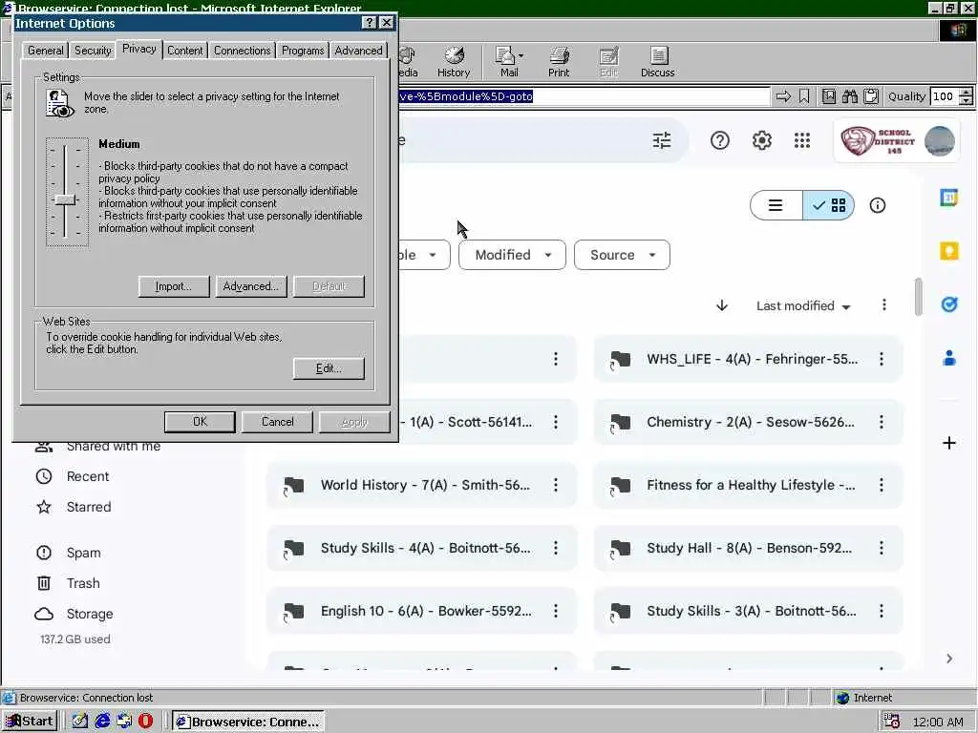Switch to the General tab

[46, 51]
